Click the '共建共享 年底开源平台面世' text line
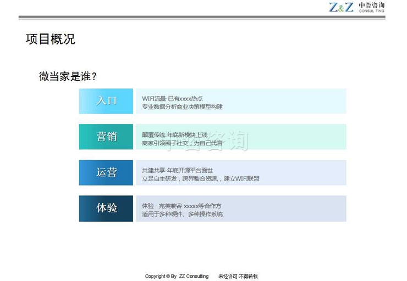The width and height of the screenshot is (407, 281). pos(177,170)
